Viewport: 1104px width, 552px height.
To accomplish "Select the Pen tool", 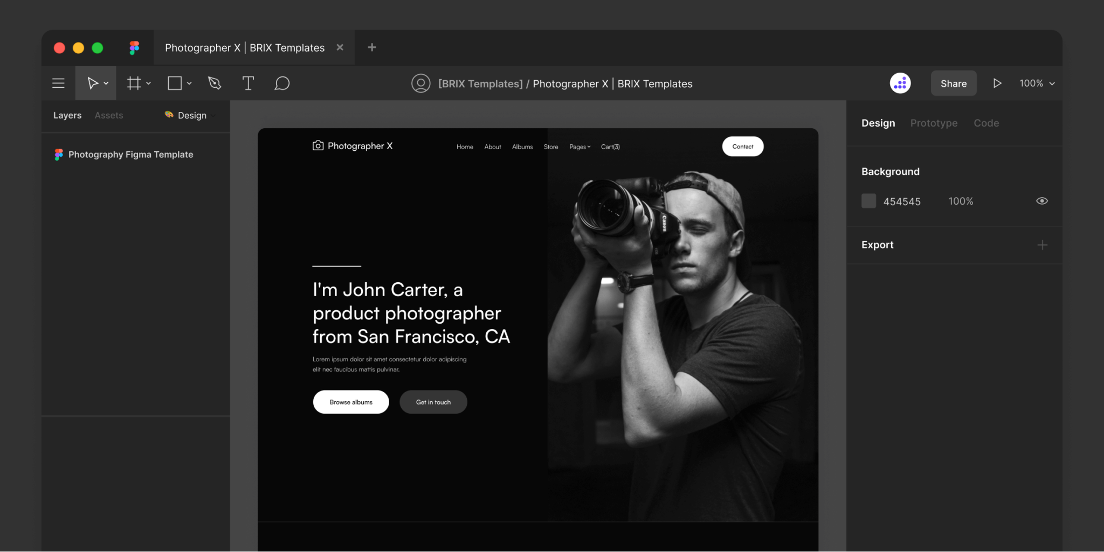I will 214,83.
